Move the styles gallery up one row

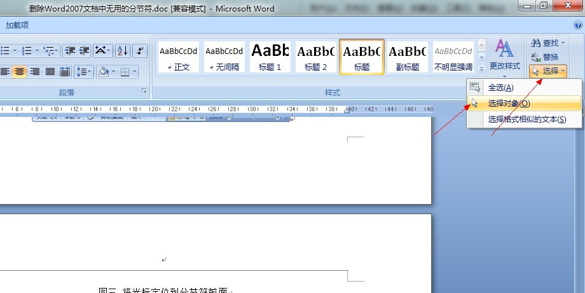click(x=481, y=46)
